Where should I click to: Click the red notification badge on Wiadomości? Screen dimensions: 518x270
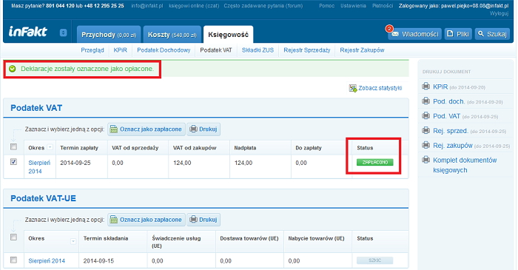tap(389, 29)
